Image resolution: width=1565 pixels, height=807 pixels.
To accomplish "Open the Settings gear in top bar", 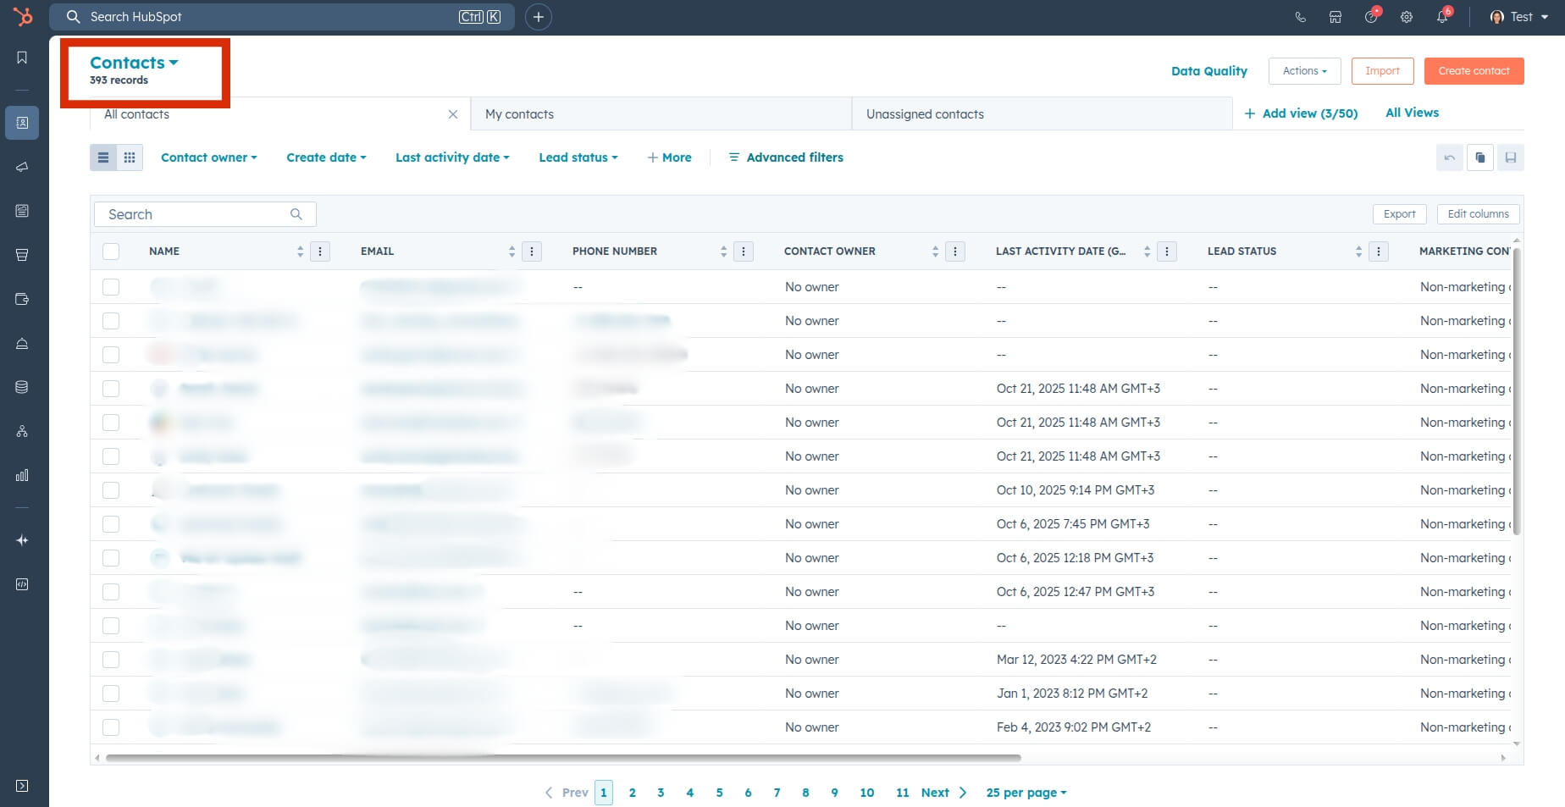I will [x=1407, y=16].
